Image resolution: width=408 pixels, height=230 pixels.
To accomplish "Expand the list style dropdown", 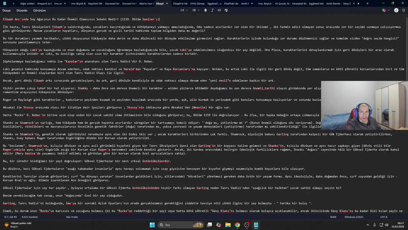I will [196, 10].
